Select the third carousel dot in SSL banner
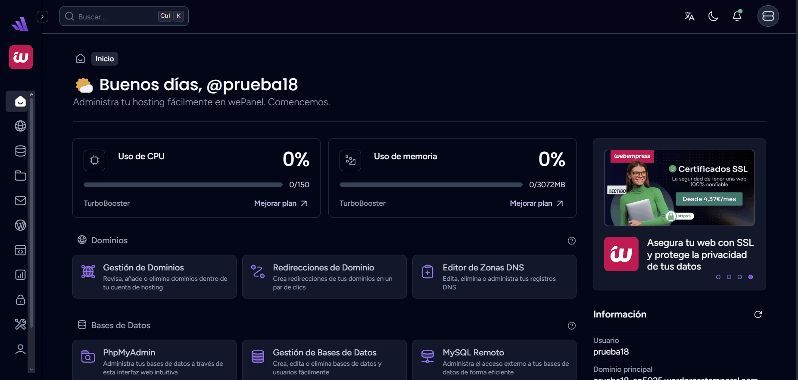 coord(740,277)
